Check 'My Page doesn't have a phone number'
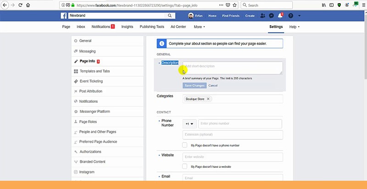The width and height of the screenshot is (367, 189). [185, 145]
